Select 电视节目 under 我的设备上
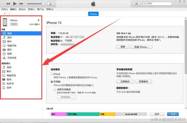 coord(21,75)
